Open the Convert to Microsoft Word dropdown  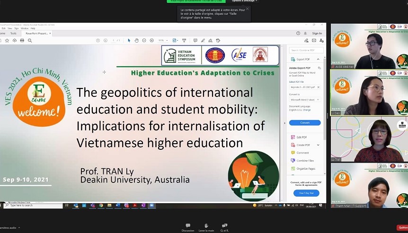point(305,100)
